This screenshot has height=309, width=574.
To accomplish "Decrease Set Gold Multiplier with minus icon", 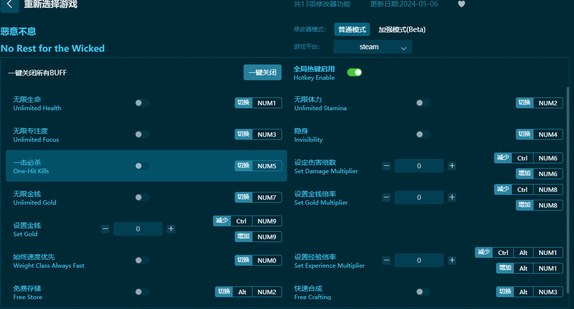I will pyautogui.click(x=386, y=197).
